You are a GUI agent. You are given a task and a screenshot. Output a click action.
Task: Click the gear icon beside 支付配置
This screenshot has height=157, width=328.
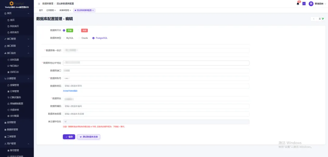point(9,116)
